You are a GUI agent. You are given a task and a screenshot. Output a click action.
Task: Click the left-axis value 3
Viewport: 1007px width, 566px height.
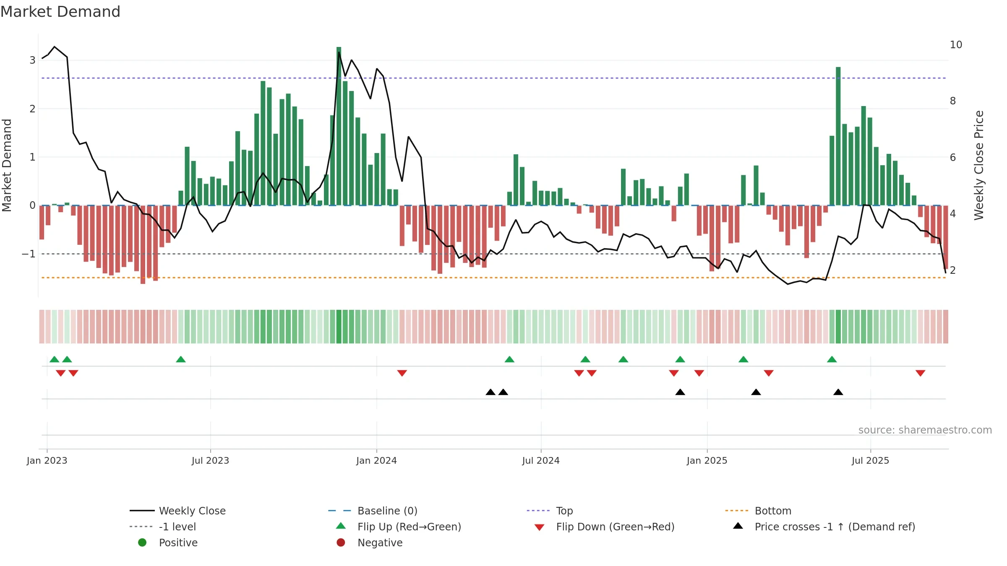[32, 60]
